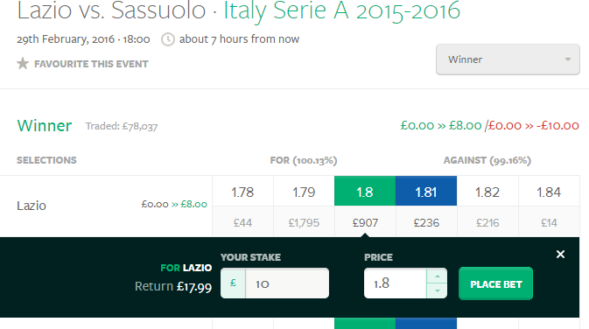
Task: Click the £236 available amount under 1.81
Action: tap(426, 222)
